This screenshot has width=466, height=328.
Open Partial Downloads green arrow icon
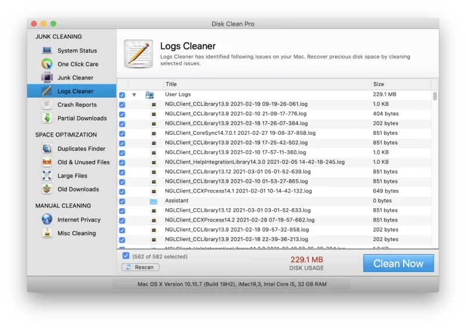click(x=47, y=118)
